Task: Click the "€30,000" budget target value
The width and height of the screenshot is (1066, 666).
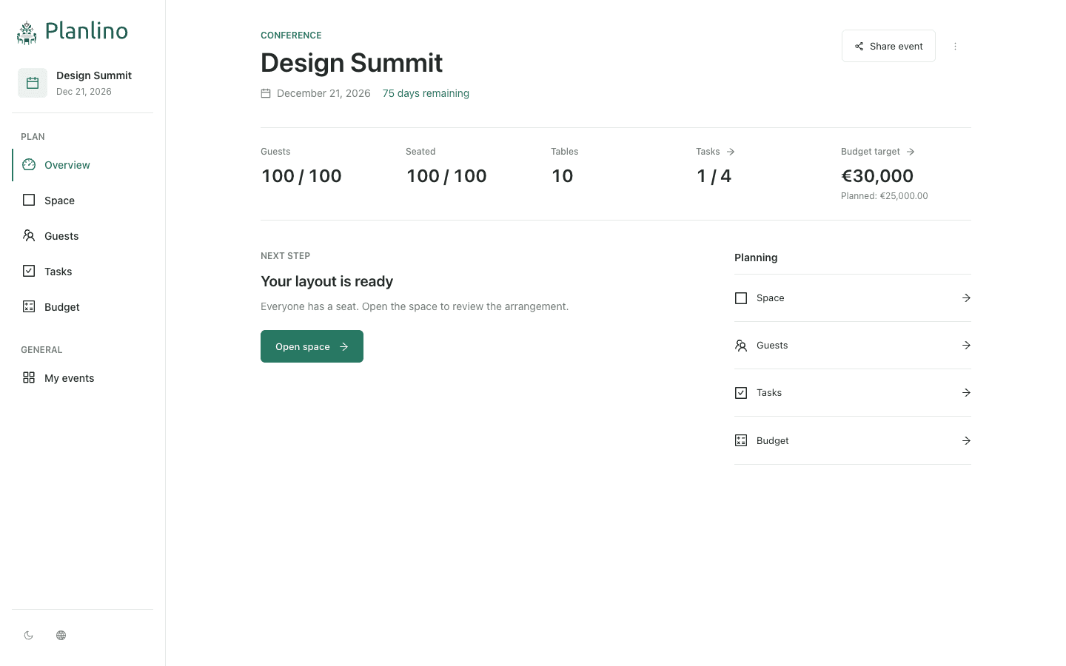Action: tap(877, 176)
